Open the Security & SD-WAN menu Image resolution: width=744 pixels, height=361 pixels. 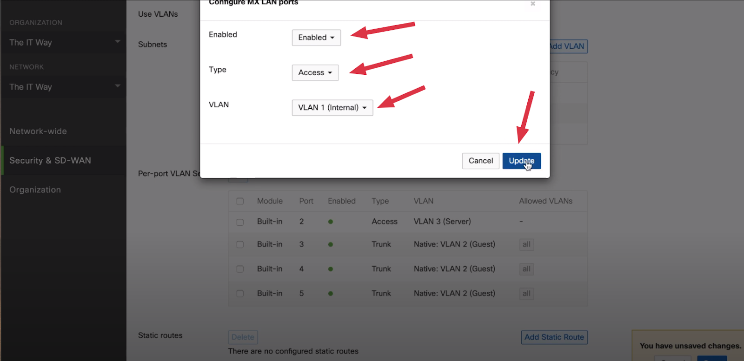(x=50, y=160)
